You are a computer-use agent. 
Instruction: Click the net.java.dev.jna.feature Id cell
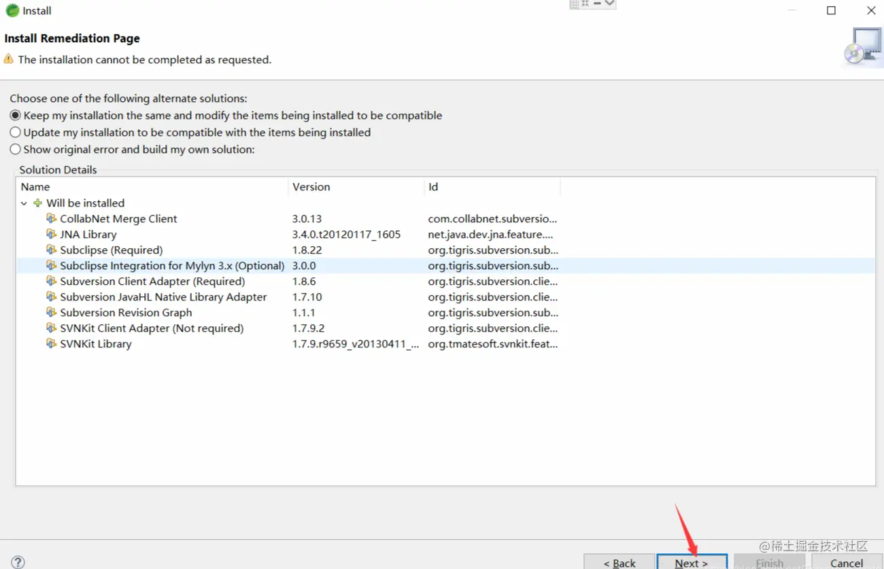(x=490, y=235)
